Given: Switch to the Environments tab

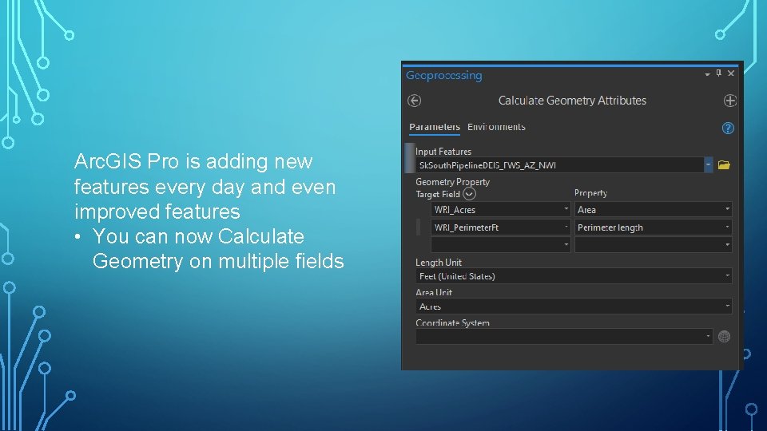Looking at the screenshot, I should pos(496,127).
